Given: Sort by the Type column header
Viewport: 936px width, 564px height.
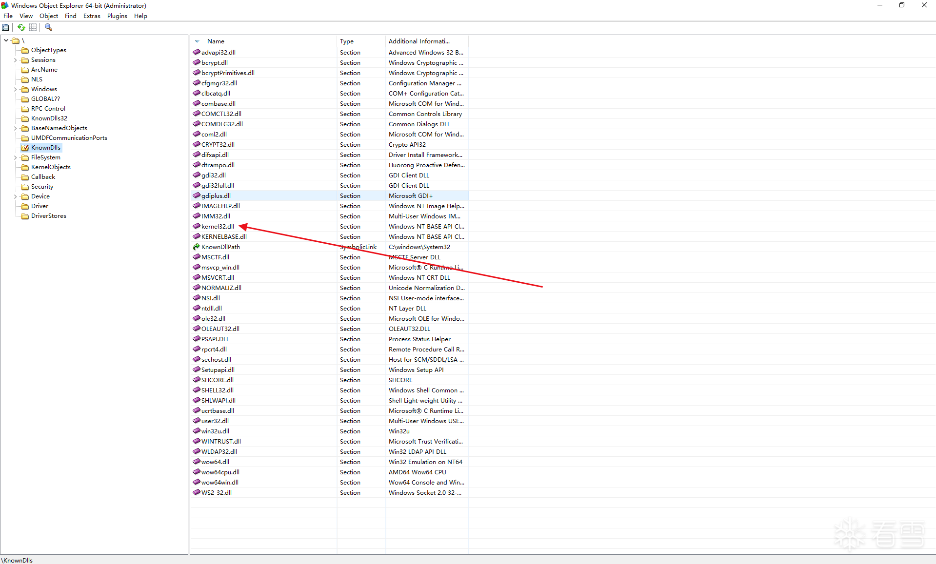Looking at the screenshot, I should tap(361, 41).
